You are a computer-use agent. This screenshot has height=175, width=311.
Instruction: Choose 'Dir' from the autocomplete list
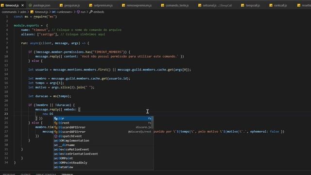(x=103, y=119)
